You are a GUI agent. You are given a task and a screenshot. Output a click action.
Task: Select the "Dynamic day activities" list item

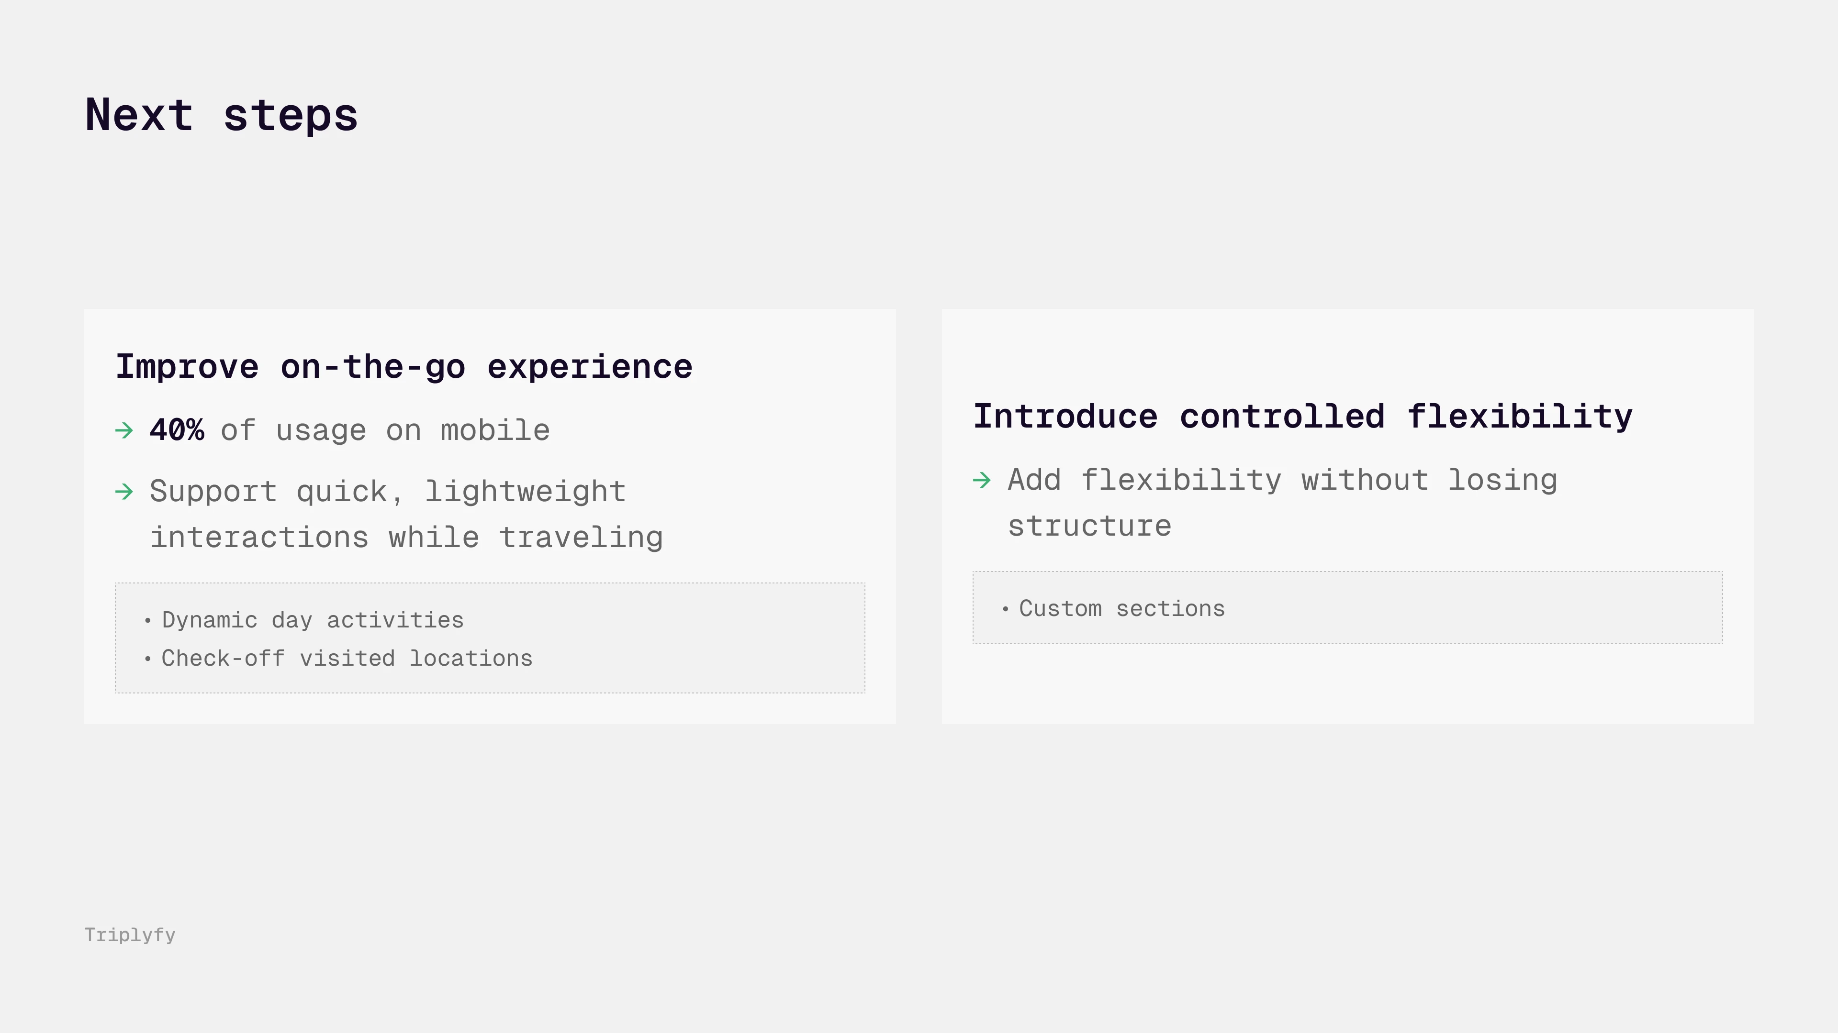313,620
